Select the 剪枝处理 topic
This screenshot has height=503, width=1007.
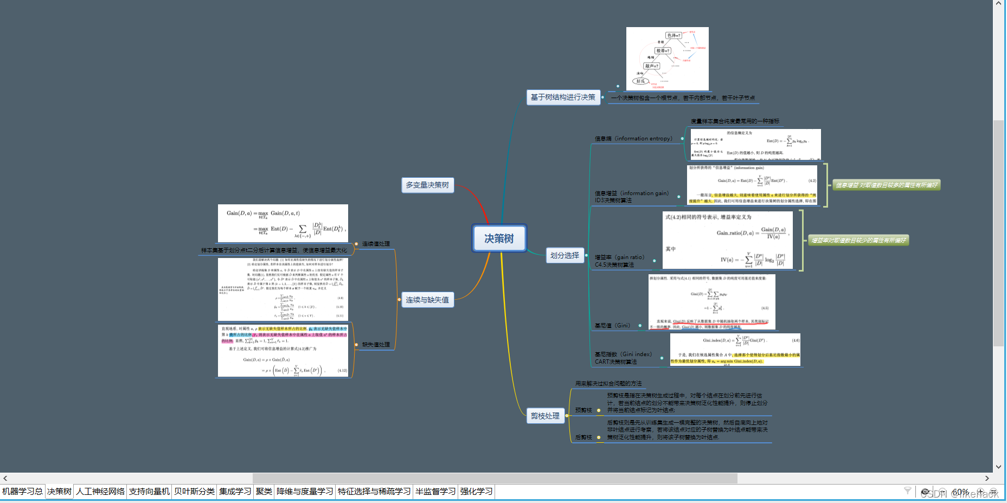[x=545, y=416]
